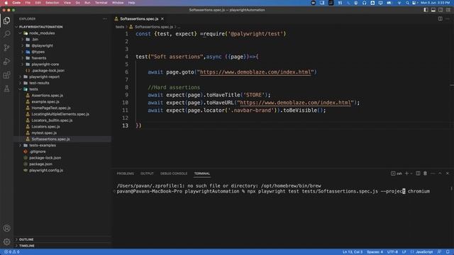Open package.json file
Screen dimensions: 454x255
click(41, 164)
